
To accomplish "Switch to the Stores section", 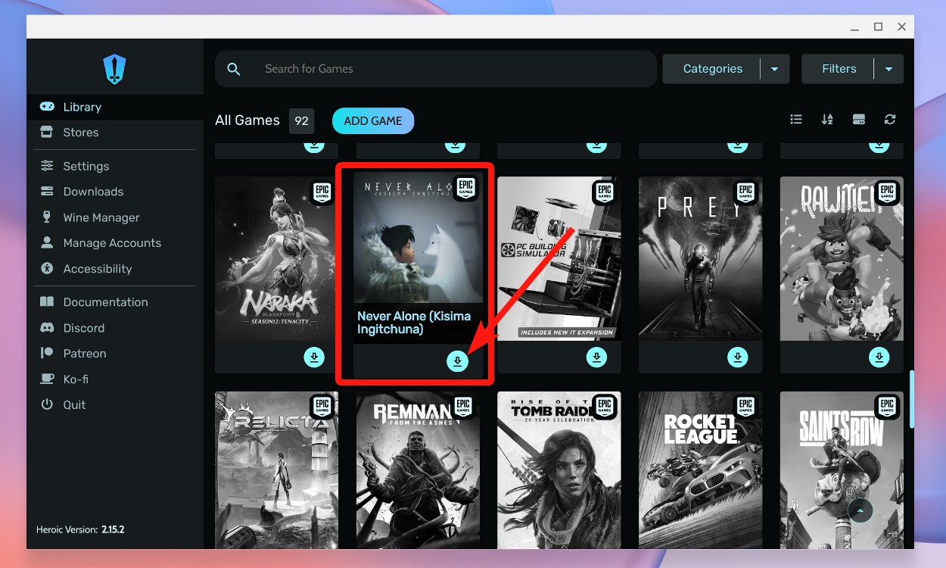I will coord(79,132).
